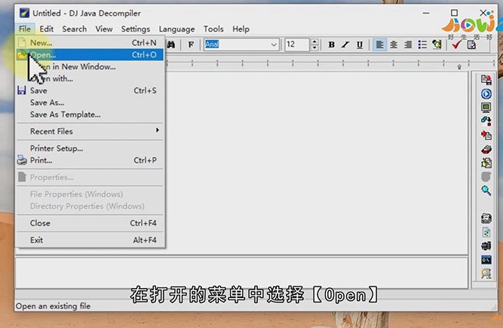Click the grayed-out shield icon in sidebar
Screen dimensions: 503x328
coord(486,176)
